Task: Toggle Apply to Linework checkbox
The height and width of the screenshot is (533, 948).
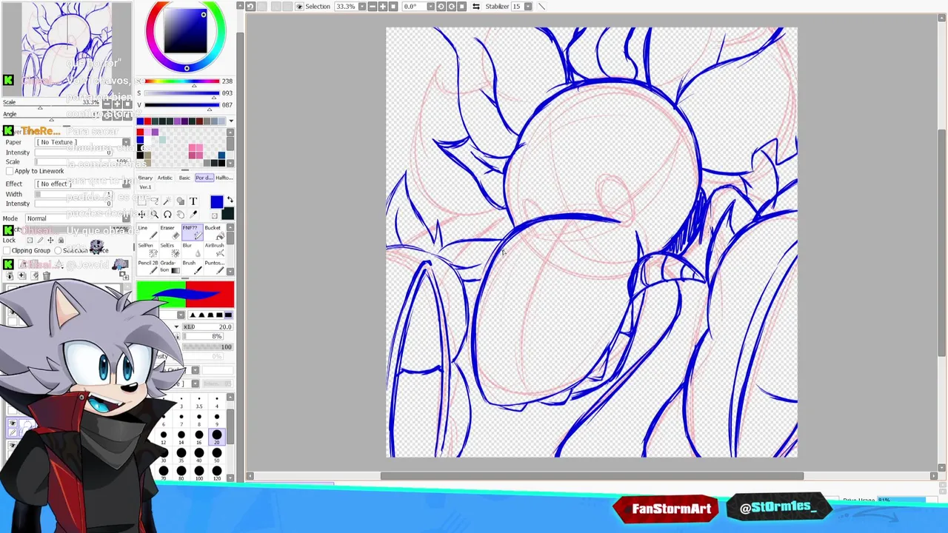Action: pyautogui.click(x=10, y=171)
